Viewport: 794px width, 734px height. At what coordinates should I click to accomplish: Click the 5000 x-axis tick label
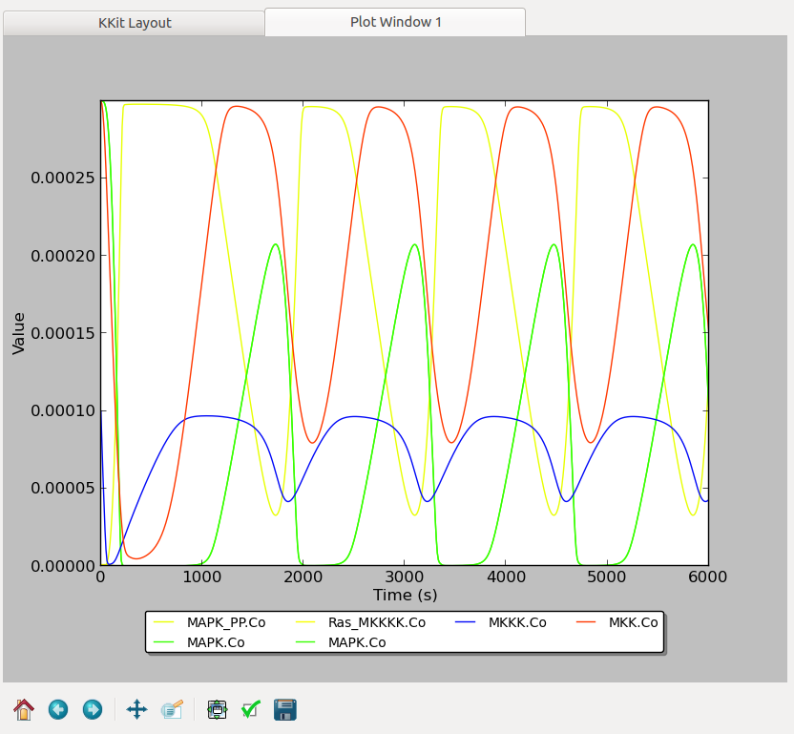tap(607, 577)
